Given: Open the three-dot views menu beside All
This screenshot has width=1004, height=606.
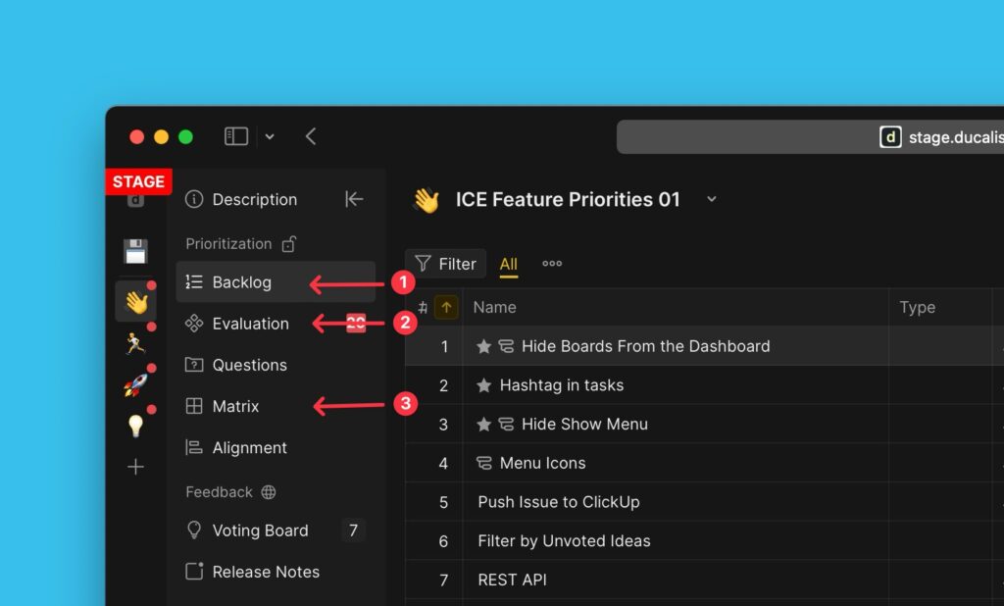Looking at the screenshot, I should 552,264.
